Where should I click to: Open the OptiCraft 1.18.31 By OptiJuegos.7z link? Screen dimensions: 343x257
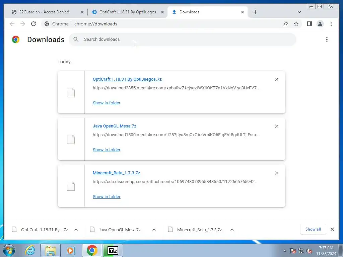[127, 79]
